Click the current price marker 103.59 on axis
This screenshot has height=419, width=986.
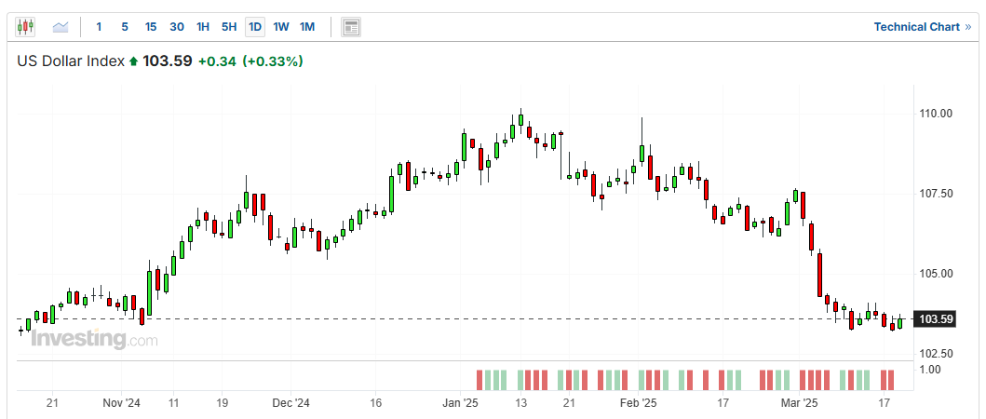tap(937, 319)
